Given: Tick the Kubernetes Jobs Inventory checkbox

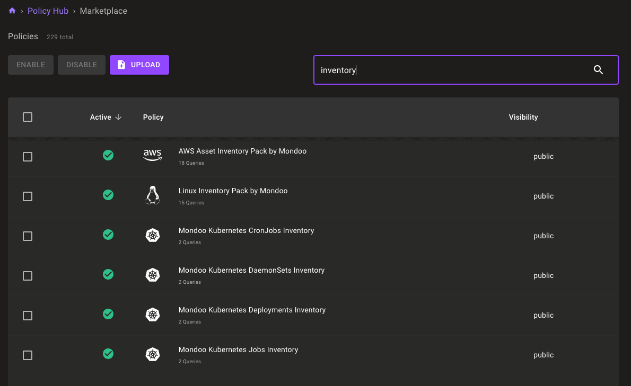Looking at the screenshot, I should click(28, 355).
